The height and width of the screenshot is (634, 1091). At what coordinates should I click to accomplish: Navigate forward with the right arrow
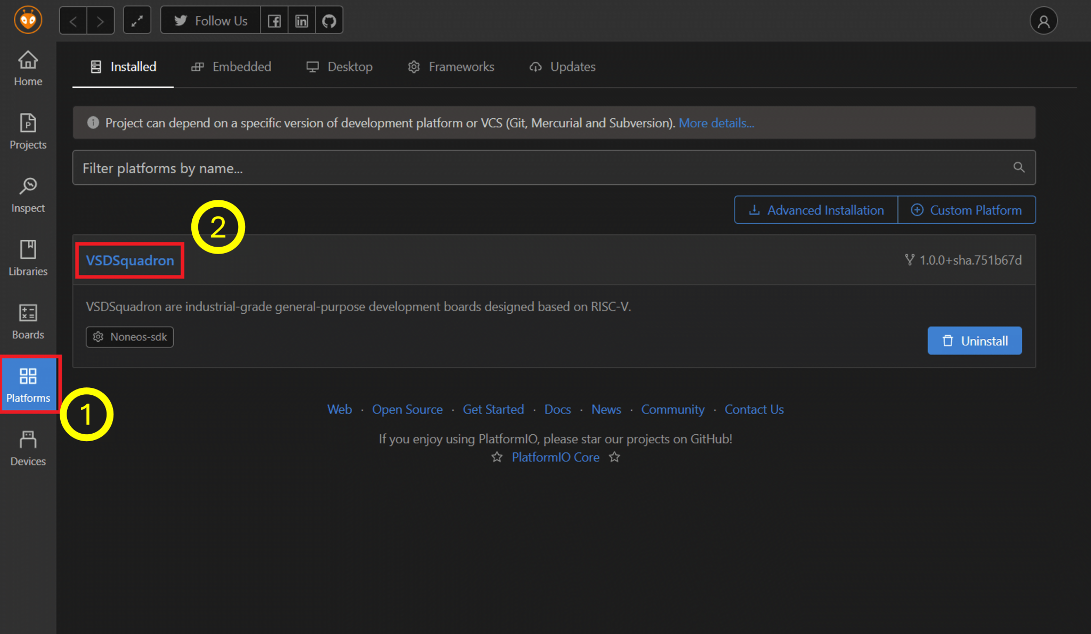(100, 21)
